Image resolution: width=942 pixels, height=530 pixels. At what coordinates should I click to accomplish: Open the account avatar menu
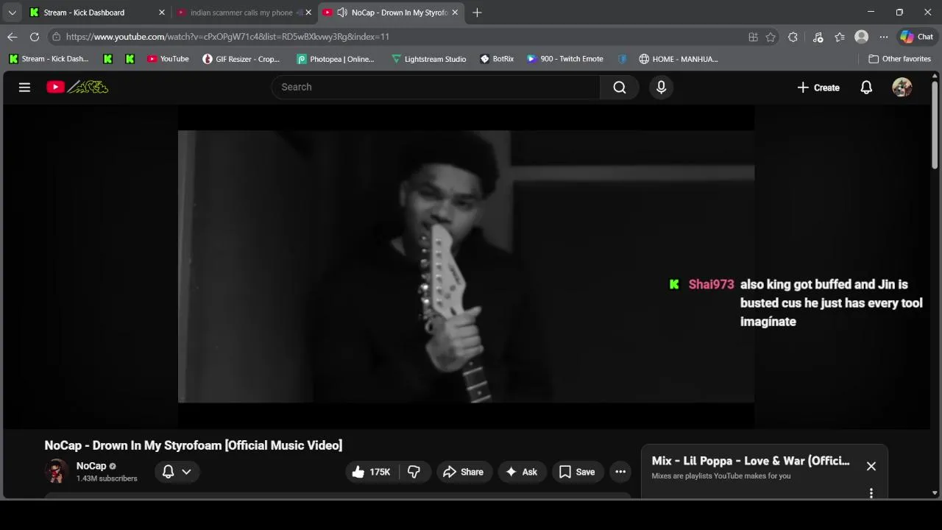pos(902,88)
